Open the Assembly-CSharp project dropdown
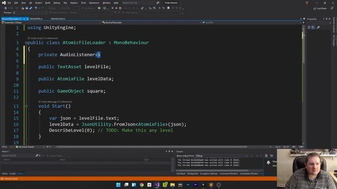 (x=51, y=23)
